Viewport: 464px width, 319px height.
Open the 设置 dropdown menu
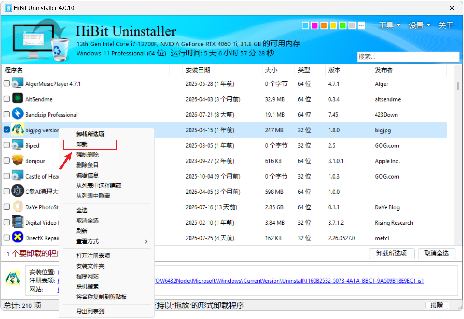point(419,25)
